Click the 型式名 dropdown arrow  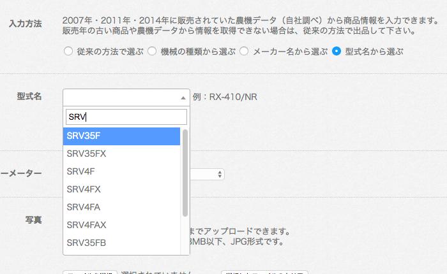coord(183,97)
